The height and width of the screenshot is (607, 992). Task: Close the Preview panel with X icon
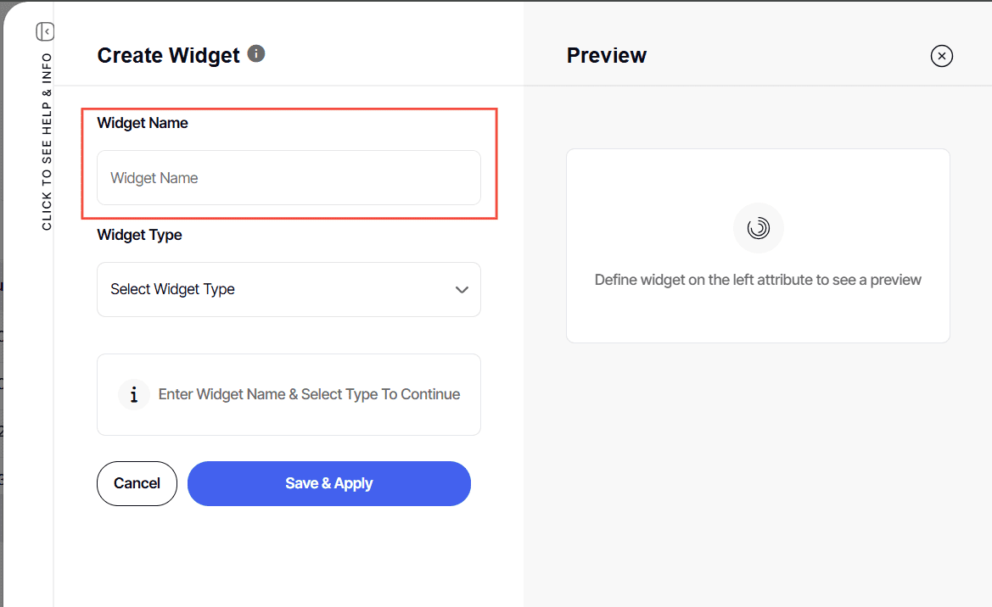(941, 56)
